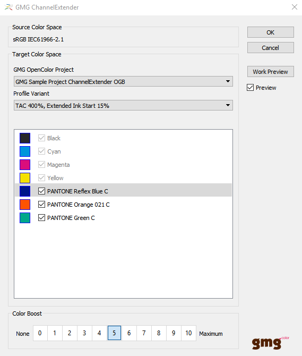Click the Magenta channel checkbox

tap(41, 165)
